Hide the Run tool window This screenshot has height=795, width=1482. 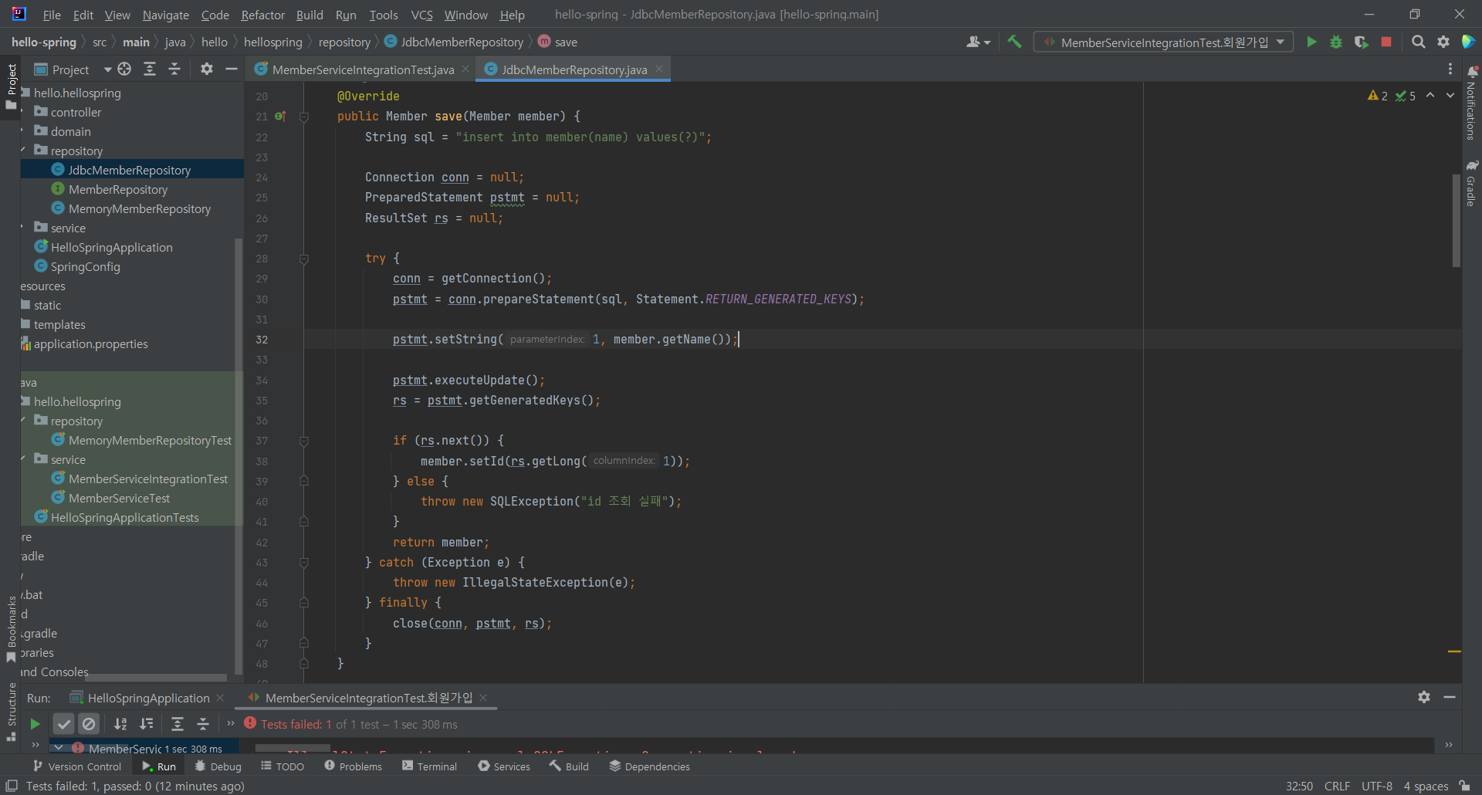pos(1450,697)
